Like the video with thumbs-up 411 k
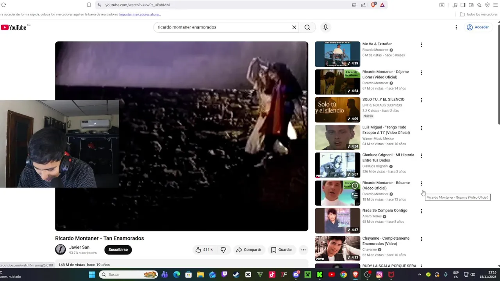This screenshot has height=281, width=500. point(204,250)
